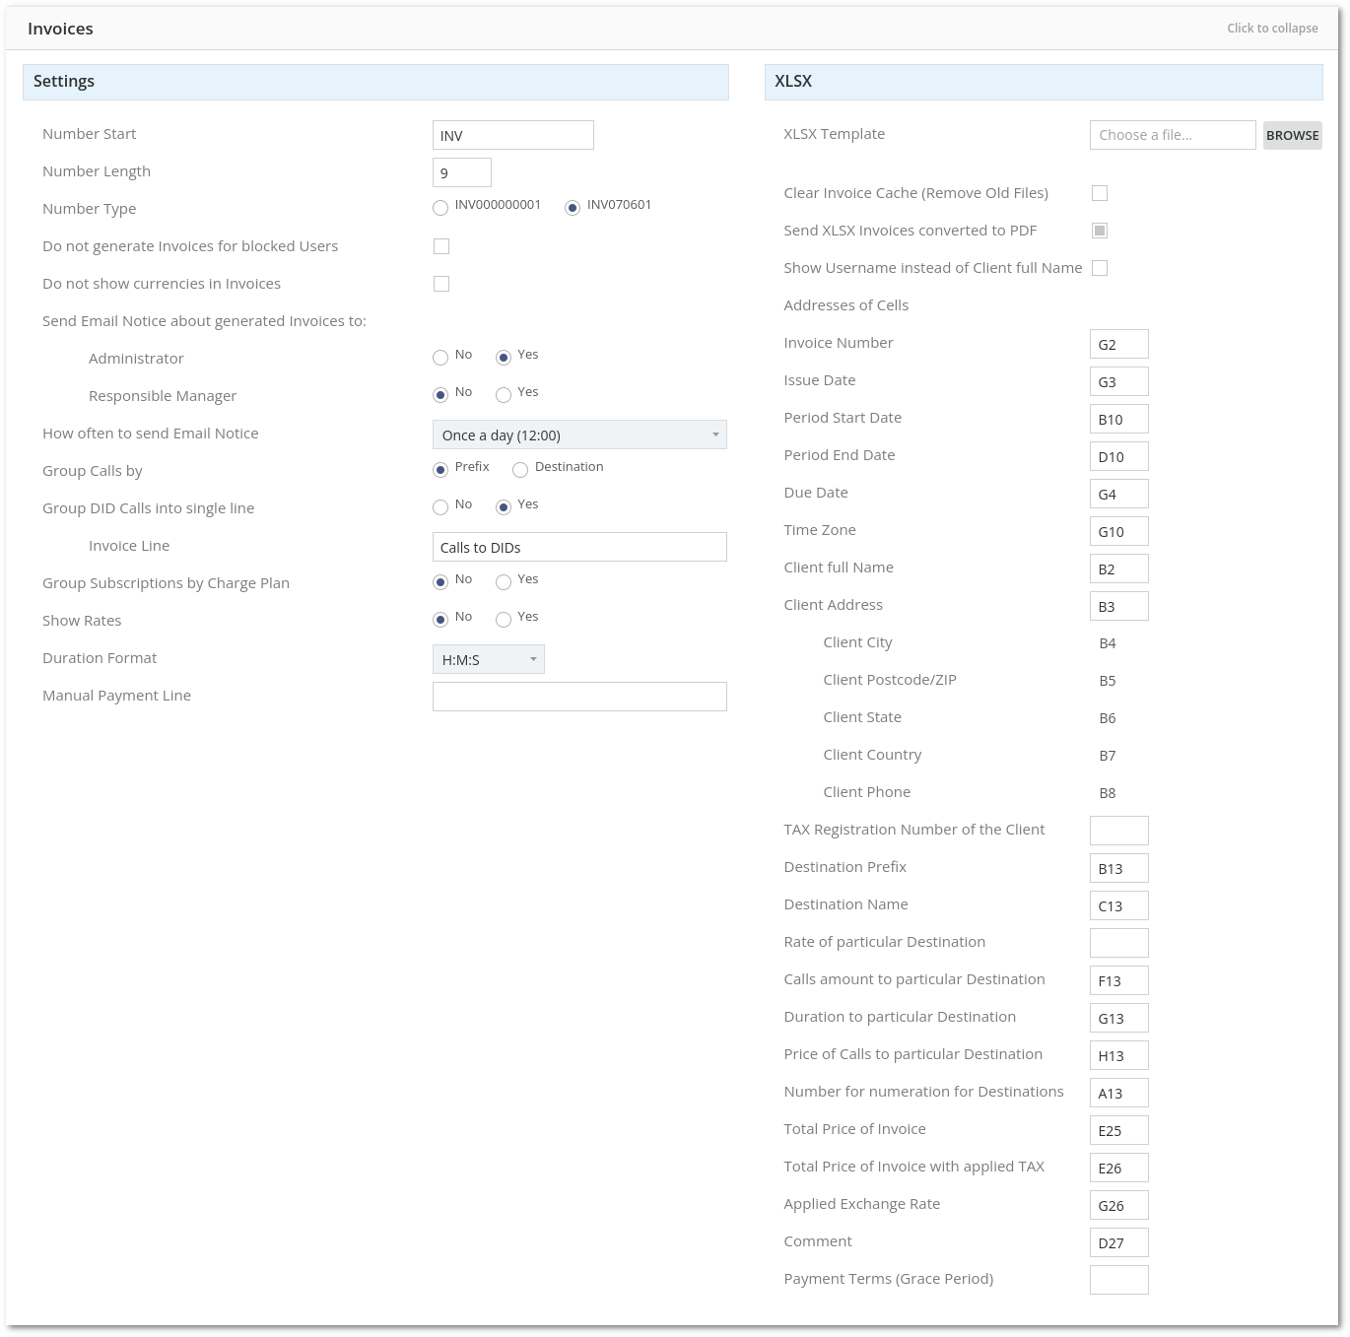Click the 'Click to collapse' link
The image size is (1350, 1337).
(x=1271, y=29)
